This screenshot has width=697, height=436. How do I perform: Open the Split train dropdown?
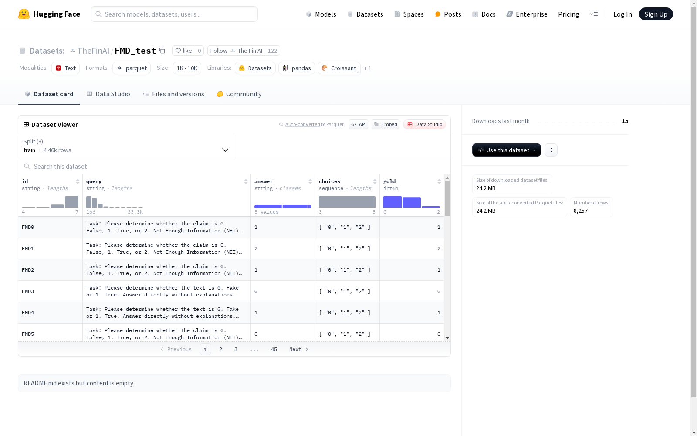tap(126, 146)
